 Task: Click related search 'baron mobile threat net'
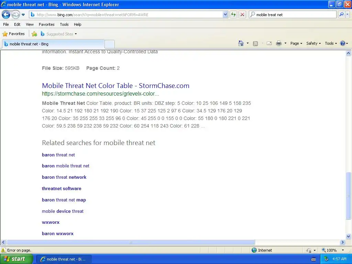(x=66, y=166)
